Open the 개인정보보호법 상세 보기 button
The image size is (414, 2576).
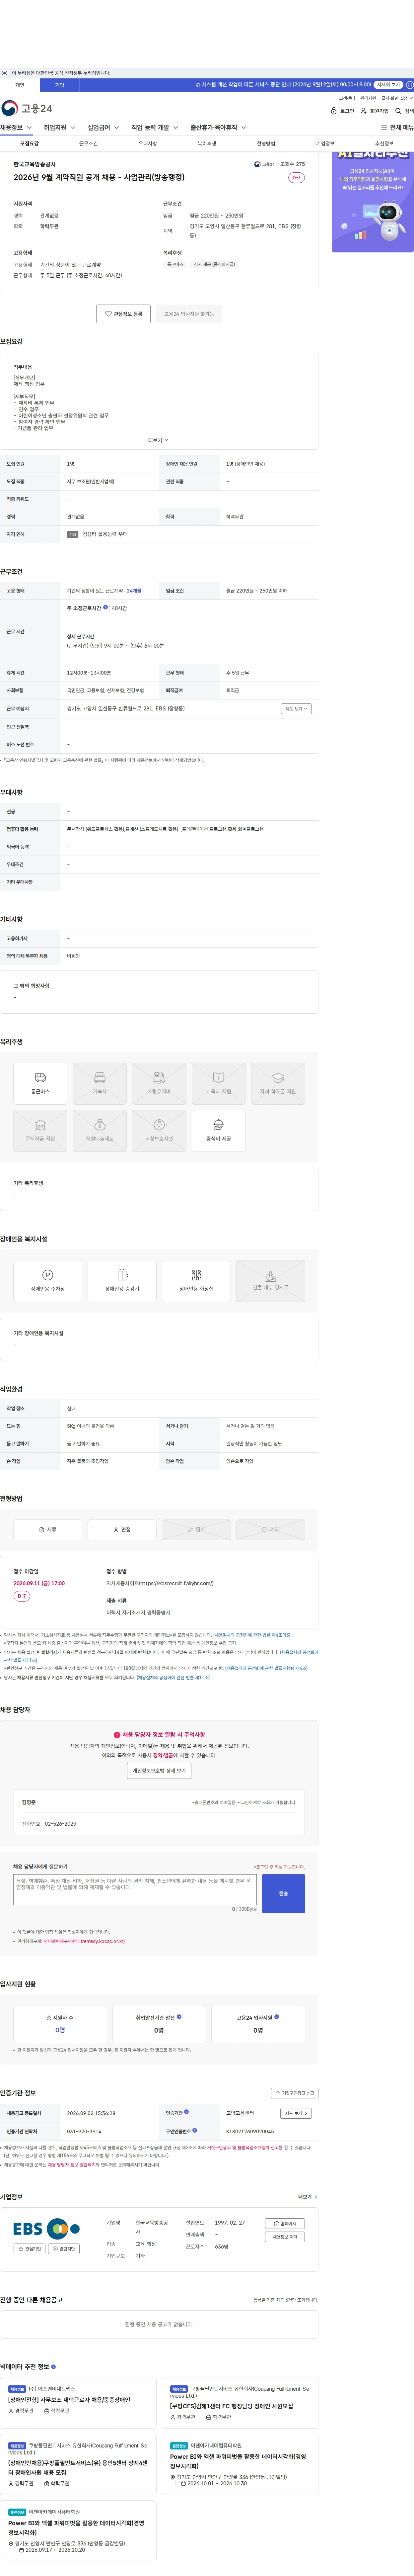tap(159, 1771)
